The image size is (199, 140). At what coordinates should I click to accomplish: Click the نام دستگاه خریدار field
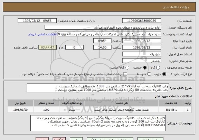(x=103, y=28)
